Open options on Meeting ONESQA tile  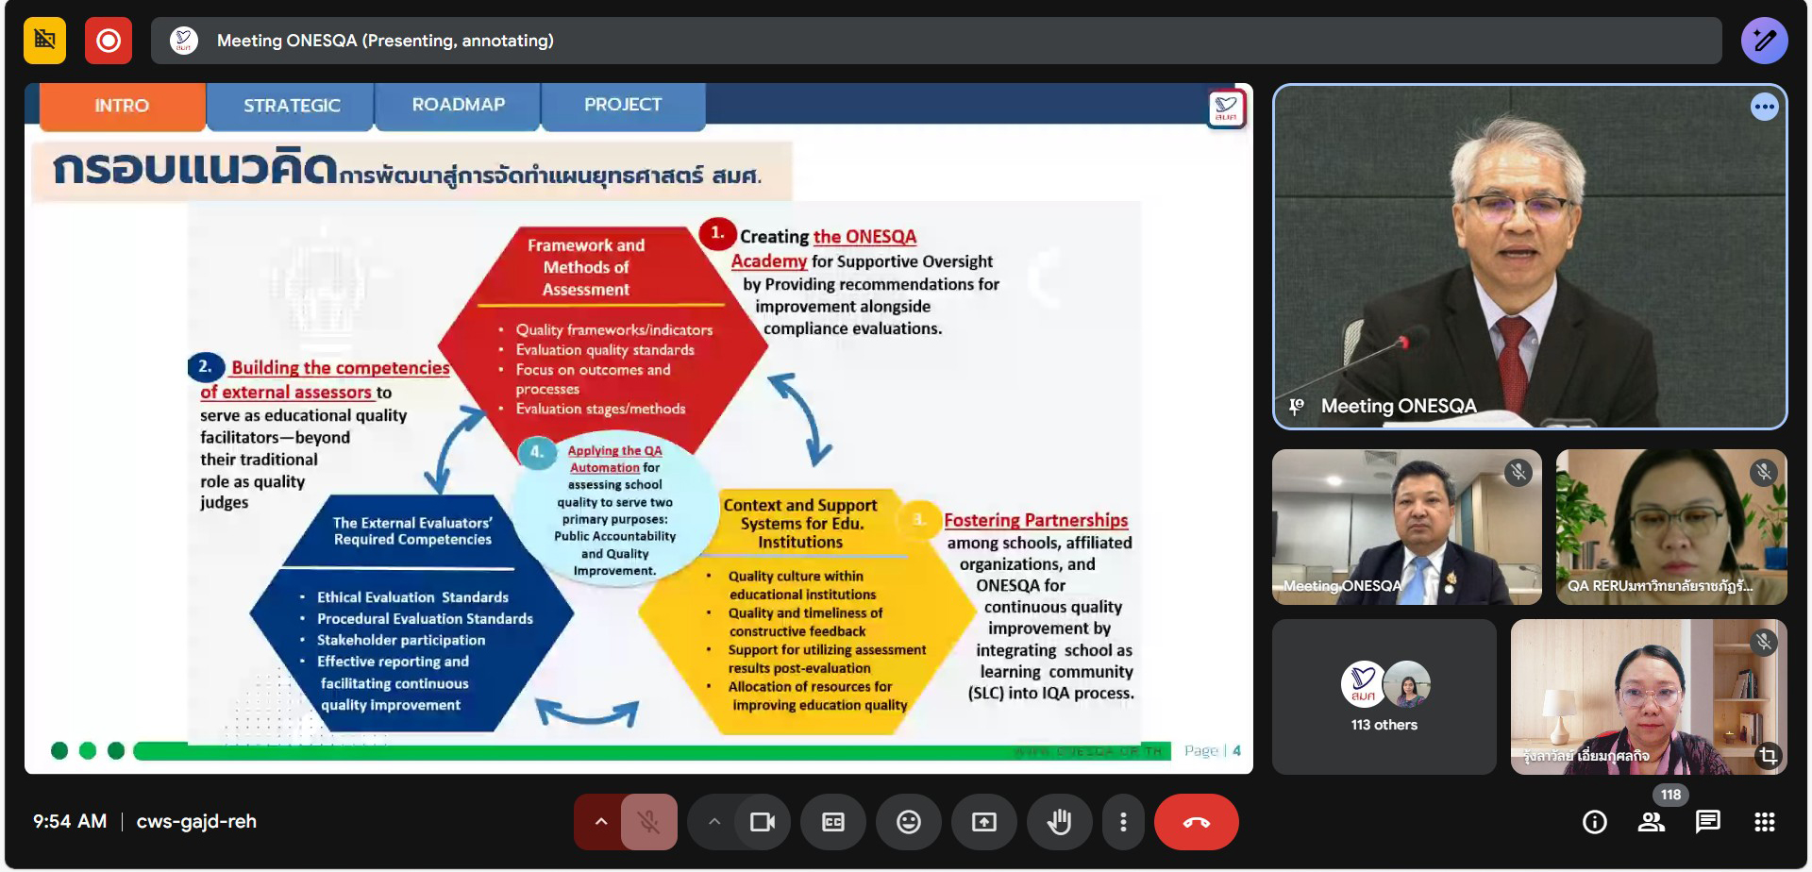point(1764,107)
